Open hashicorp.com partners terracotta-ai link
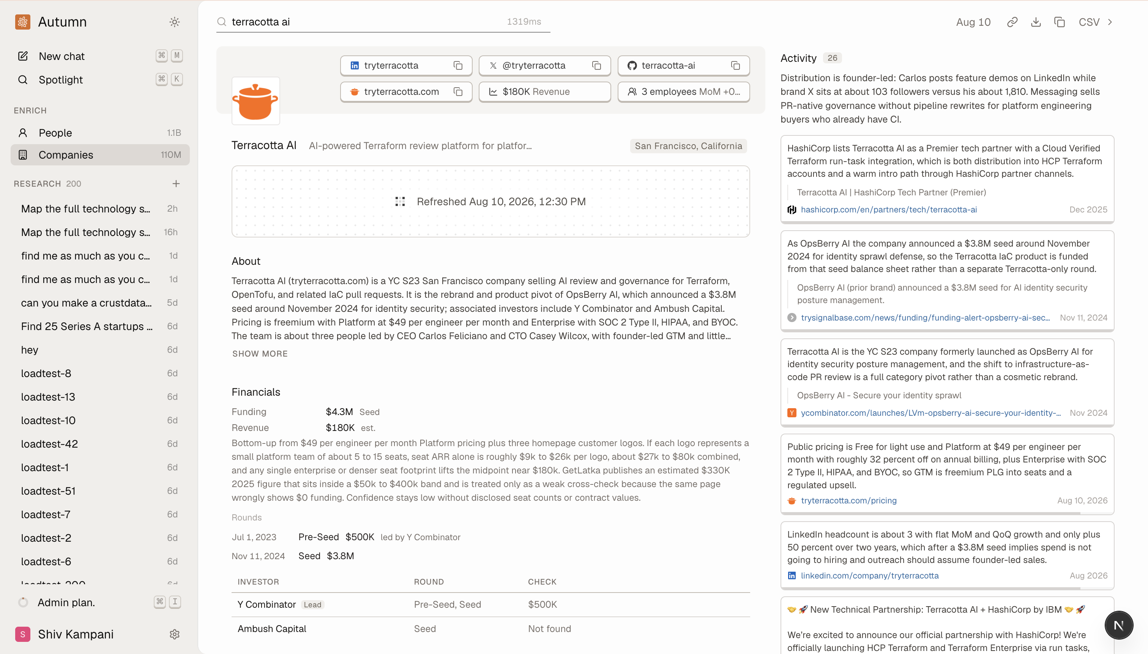Image resolution: width=1148 pixels, height=654 pixels. click(889, 209)
